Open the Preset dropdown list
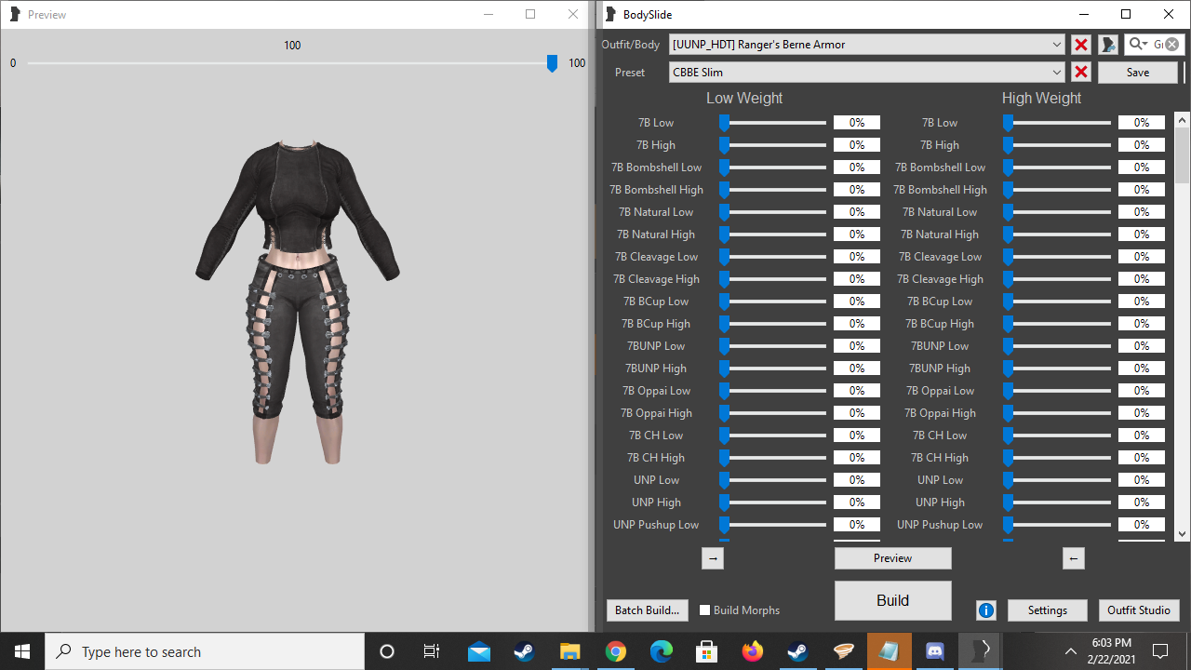1191x670 pixels. [x=1055, y=72]
